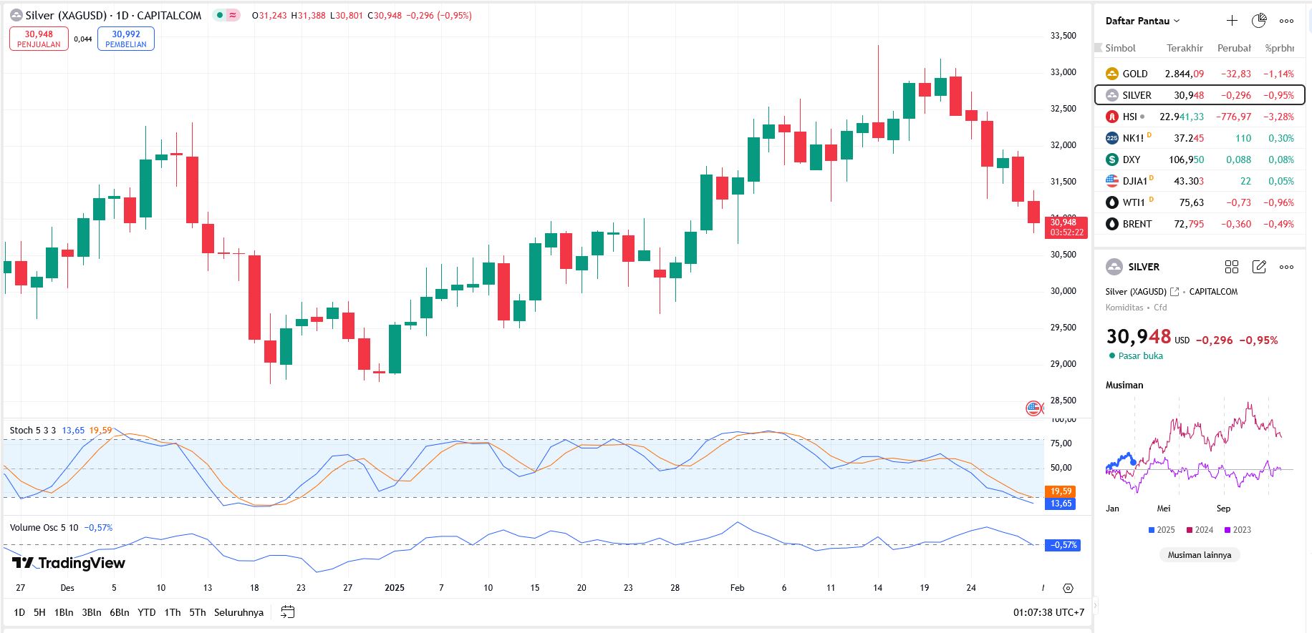Open the timezone menu showing UTC+7

[x=1048, y=612]
